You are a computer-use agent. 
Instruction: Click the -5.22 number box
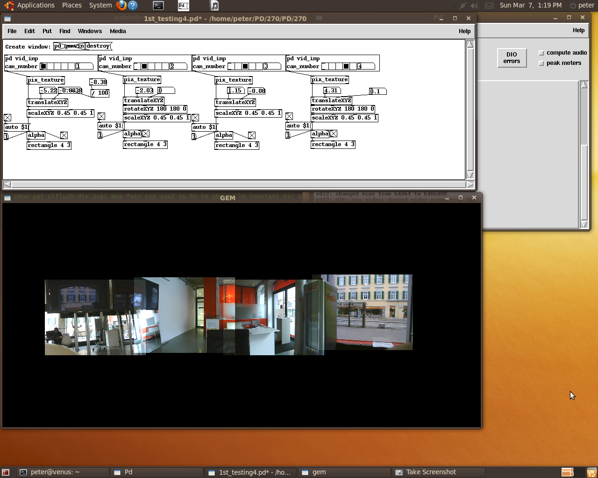point(49,91)
